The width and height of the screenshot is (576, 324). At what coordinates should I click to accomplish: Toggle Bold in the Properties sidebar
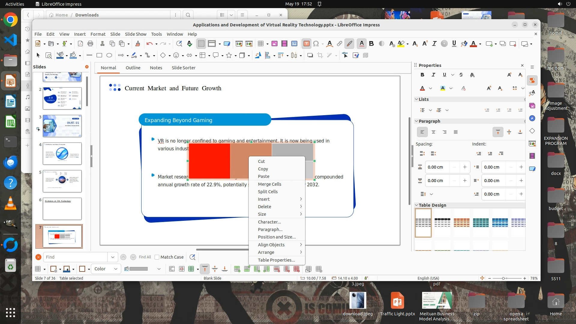[x=422, y=75]
